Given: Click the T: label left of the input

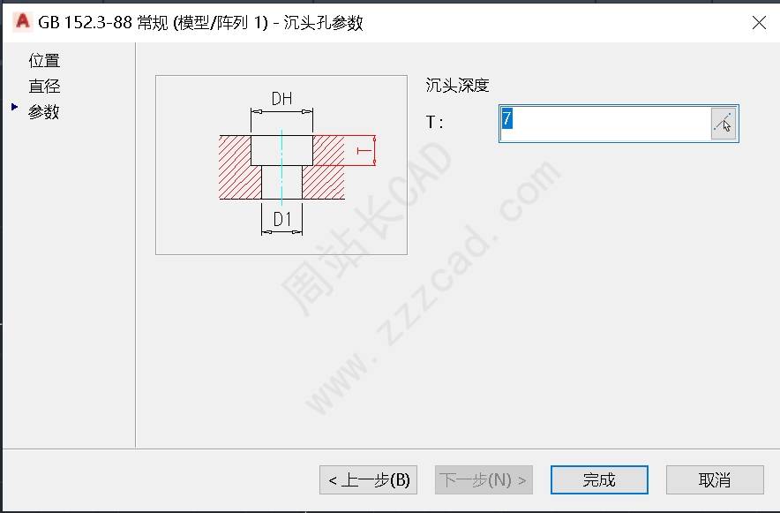Looking at the screenshot, I should click(x=435, y=123).
